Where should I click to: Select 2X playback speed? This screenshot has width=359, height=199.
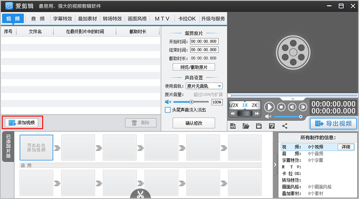[254, 105]
